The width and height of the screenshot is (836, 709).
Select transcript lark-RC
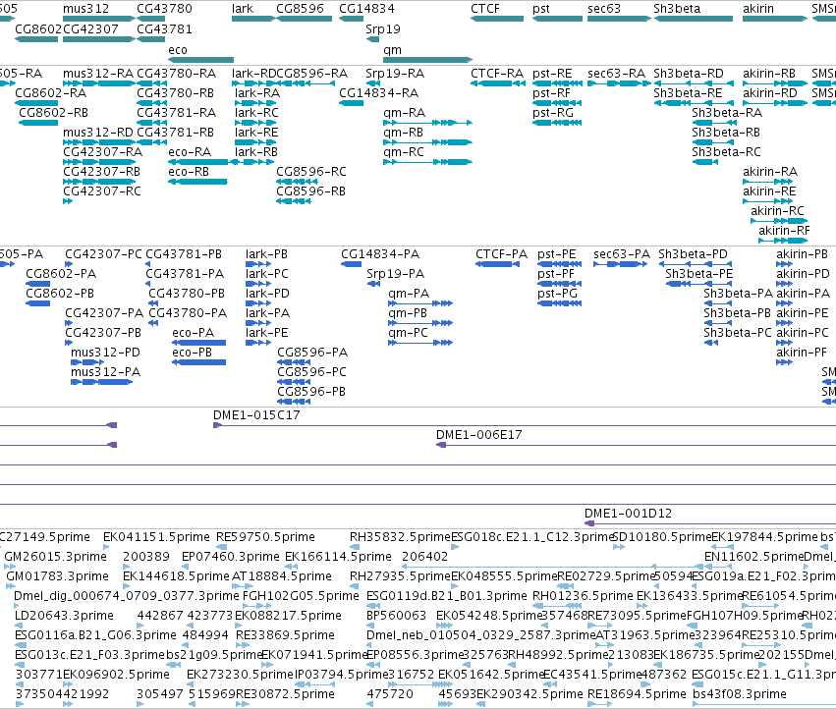tap(256, 113)
